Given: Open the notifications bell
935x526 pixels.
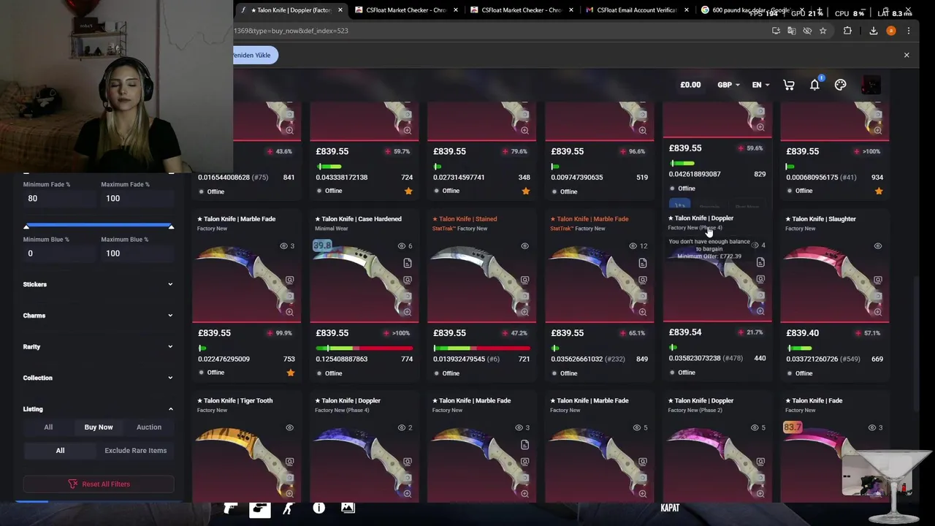Looking at the screenshot, I should (814, 85).
